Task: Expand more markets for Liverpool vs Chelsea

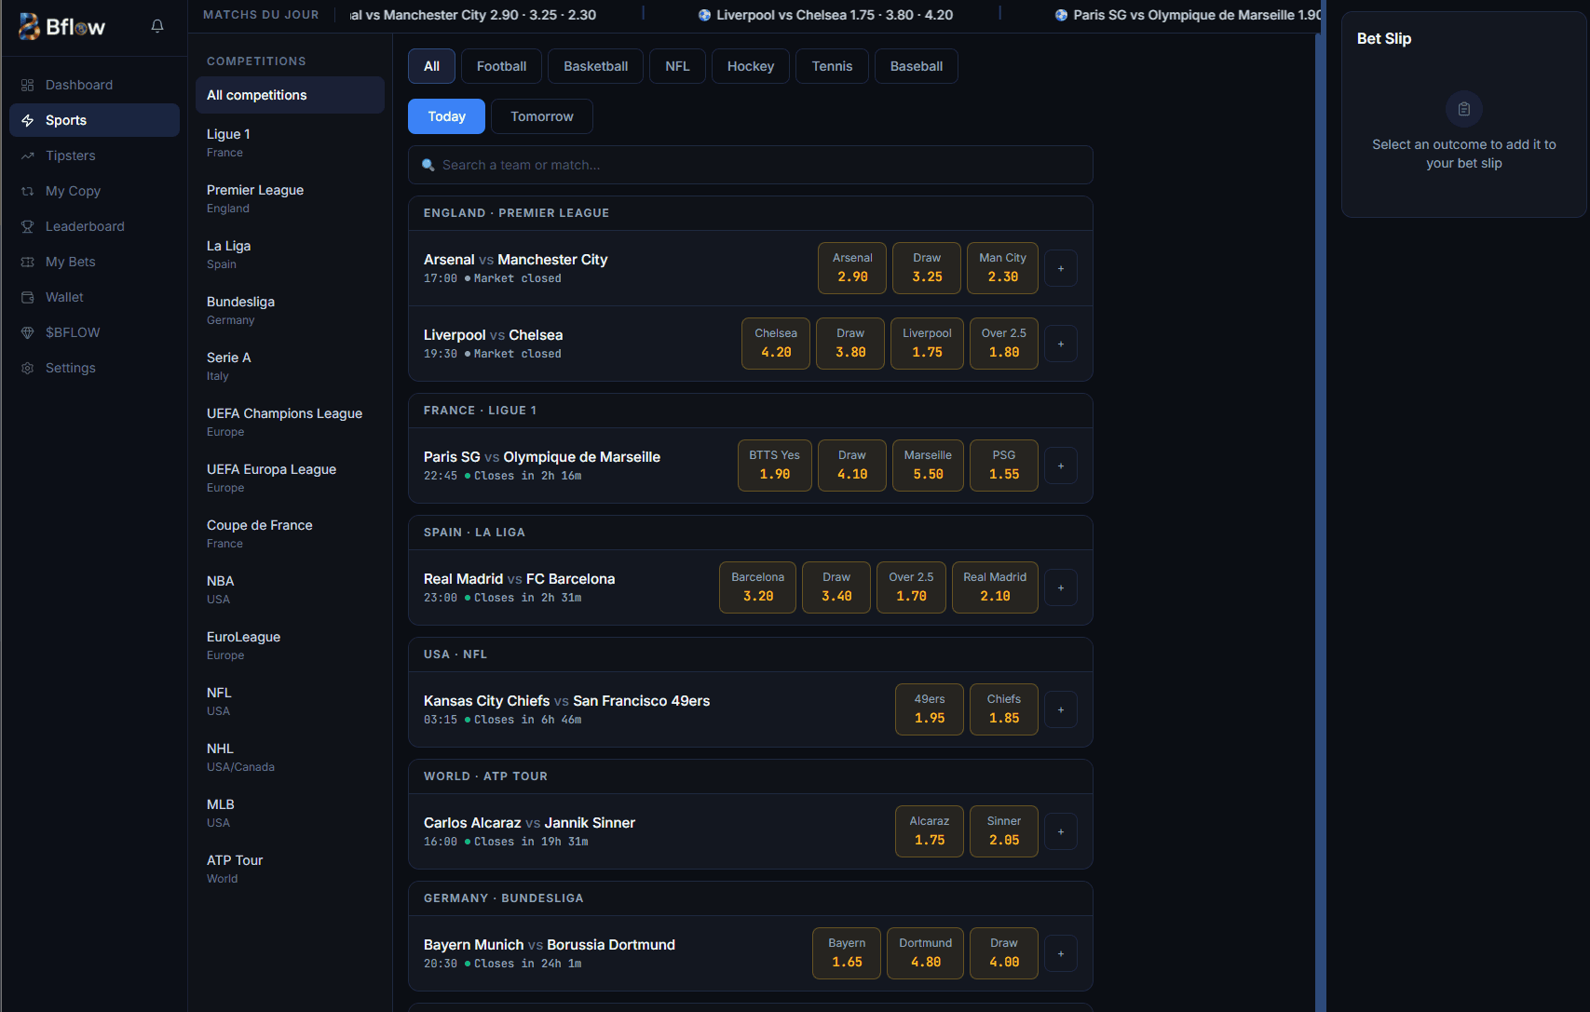Action: [1061, 344]
